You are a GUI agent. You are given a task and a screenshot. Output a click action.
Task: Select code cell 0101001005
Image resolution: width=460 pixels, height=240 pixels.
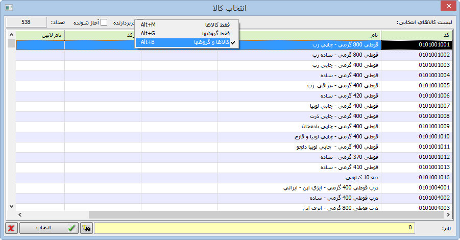pyautogui.click(x=417, y=86)
